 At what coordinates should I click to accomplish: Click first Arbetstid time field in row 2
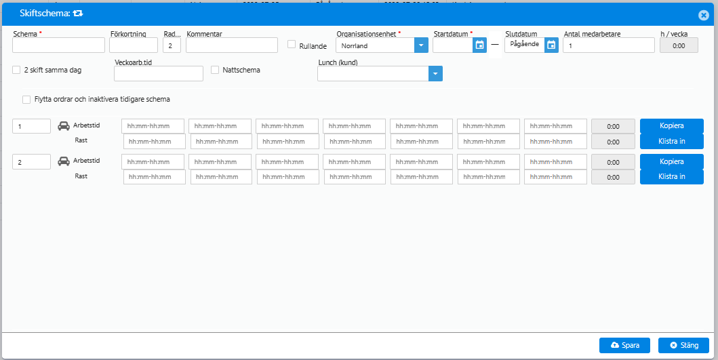pos(153,161)
